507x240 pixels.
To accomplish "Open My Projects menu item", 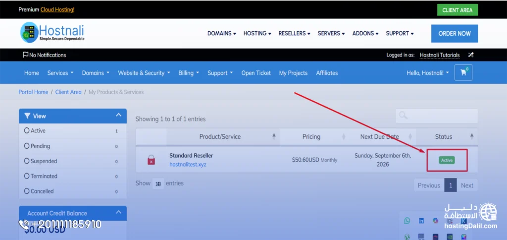I will pyautogui.click(x=293, y=73).
